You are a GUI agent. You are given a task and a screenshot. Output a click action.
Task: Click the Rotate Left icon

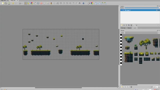(x=102, y=3)
